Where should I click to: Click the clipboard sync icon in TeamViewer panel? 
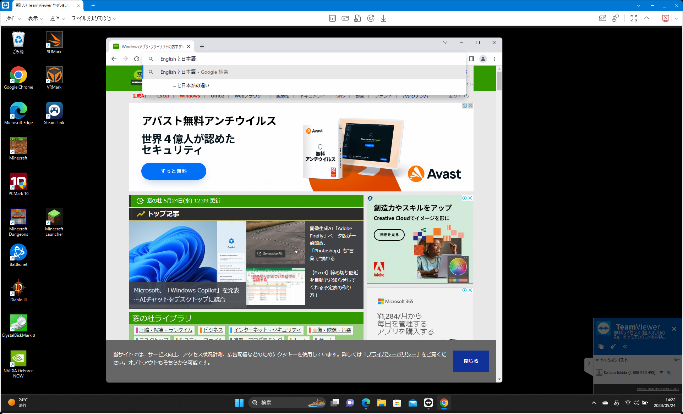tap(601, 347)
